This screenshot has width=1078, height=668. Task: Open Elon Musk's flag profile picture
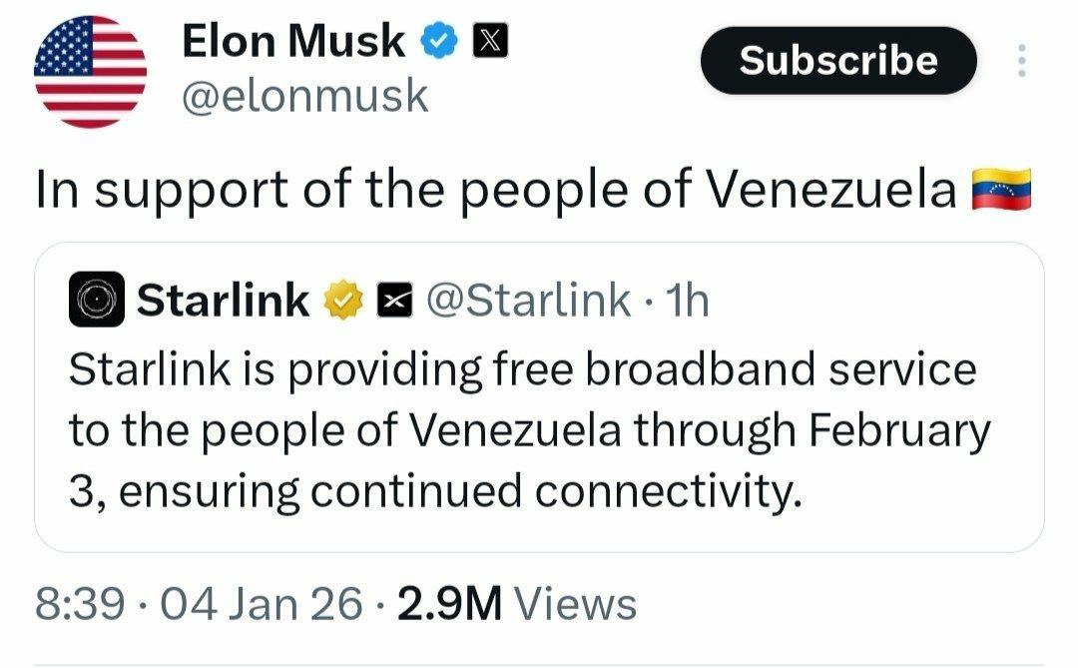[x=90, y=72]
